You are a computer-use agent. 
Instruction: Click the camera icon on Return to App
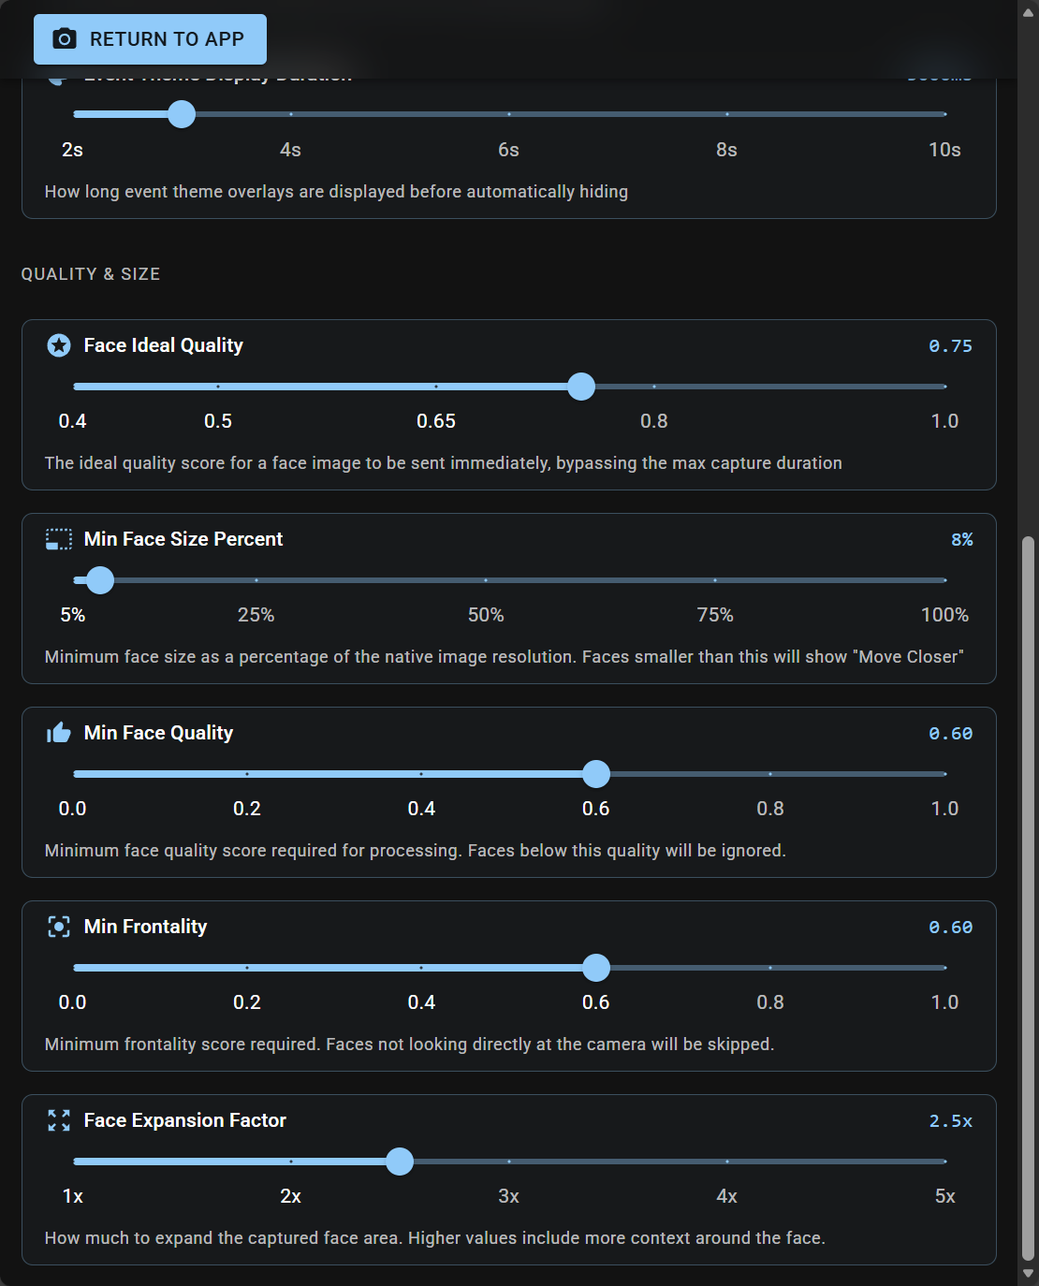65,39
